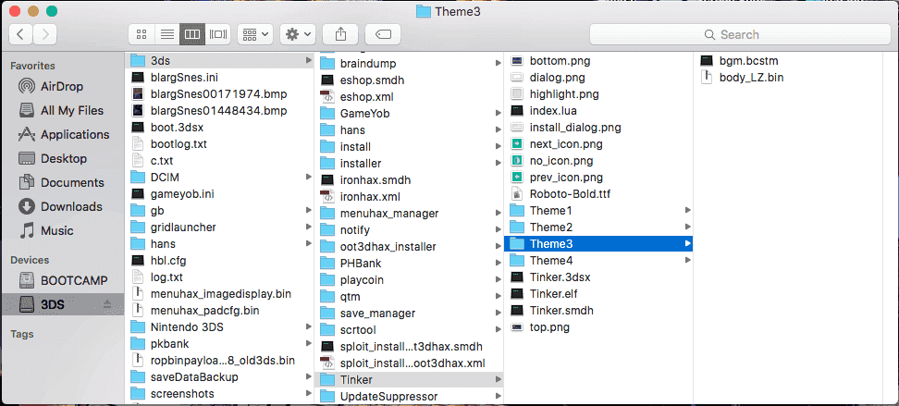The height and width of the screenshot is (406, 899).
Task: Eject the 3DS volume
Action: [107, 305]
